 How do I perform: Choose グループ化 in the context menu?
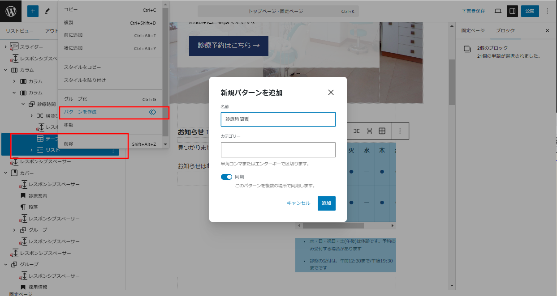[x=75, y=99]
